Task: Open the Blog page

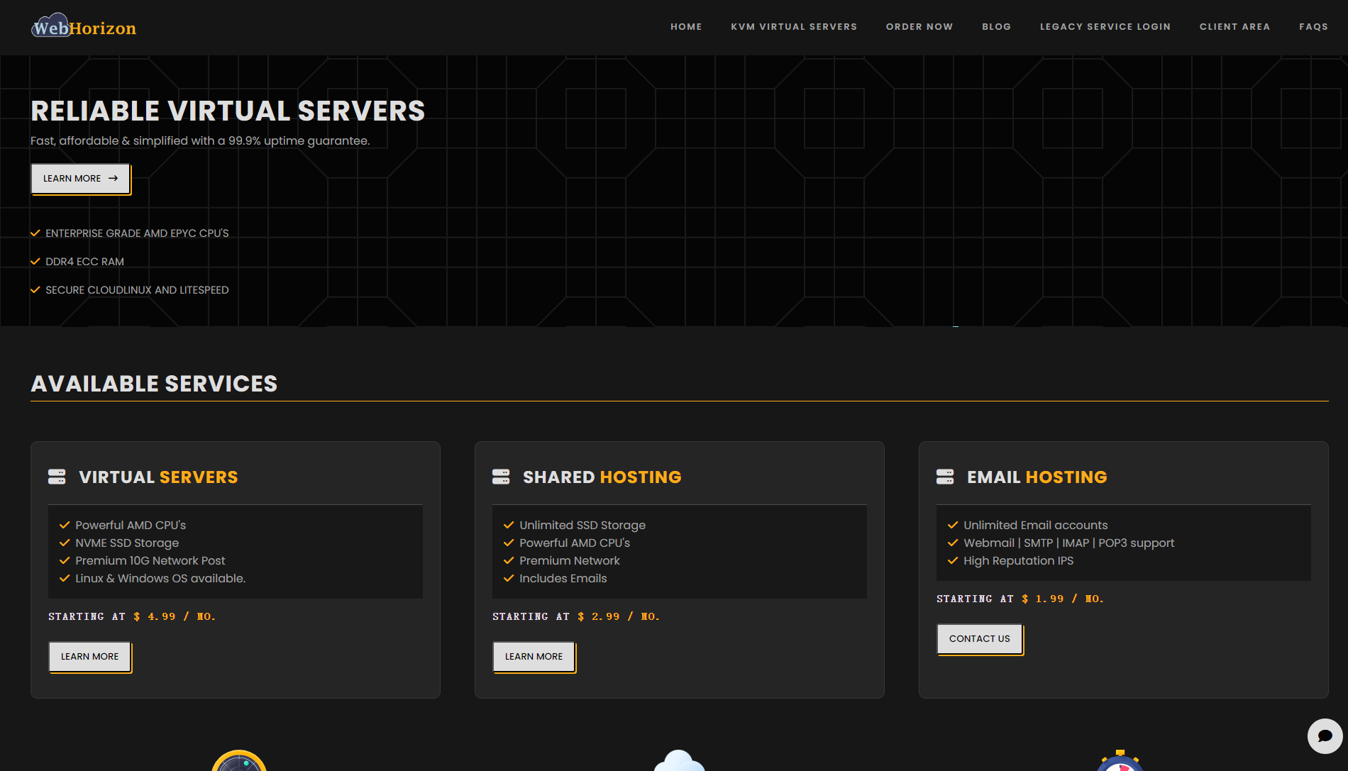Action: [996, 27]
